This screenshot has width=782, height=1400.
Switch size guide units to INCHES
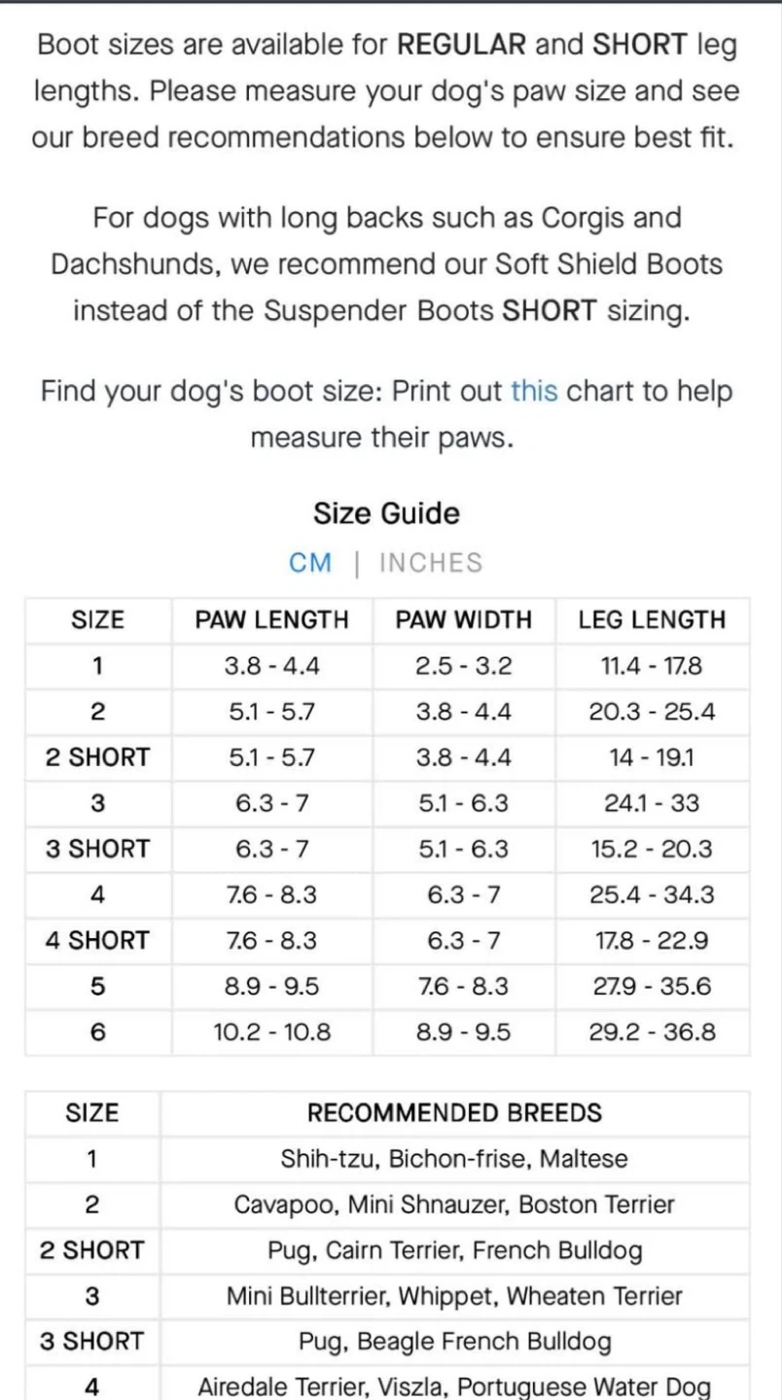click(x=431, y=563)
